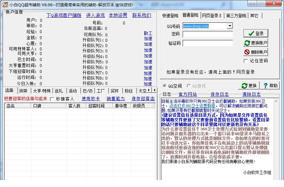Image resolution: width=284 pixels, height=187 pixels.
Task: Open the 大亨/特殊 tab
Action: click(42, 91)
